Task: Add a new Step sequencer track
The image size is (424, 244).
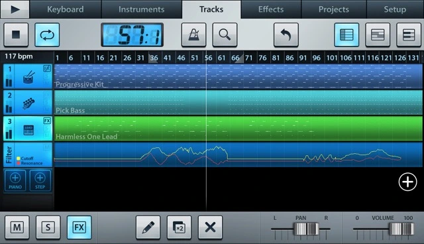Action: pyautogui.click(x=40, y=180)
